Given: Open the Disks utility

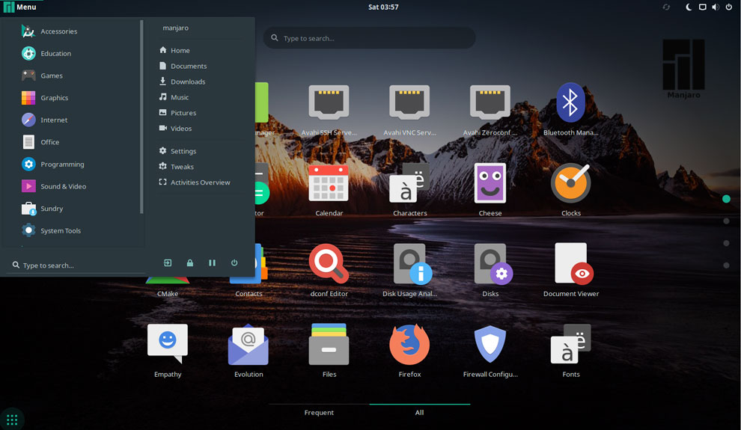Looking at the screenshot, I should tap(490, 271).
